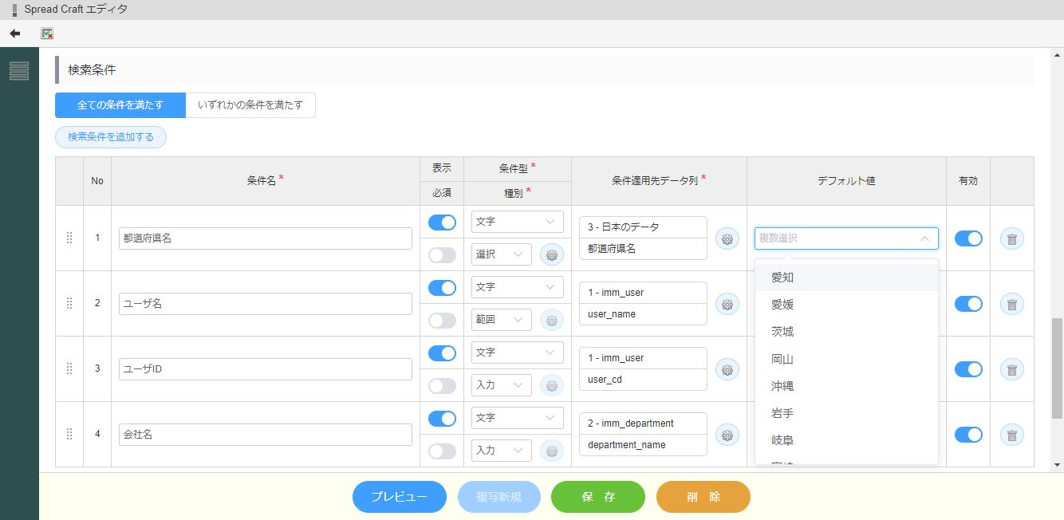Click the 検索条件を追加する button
The height and width of the screenshot is (520, 1064).
(x=111, y=137)
